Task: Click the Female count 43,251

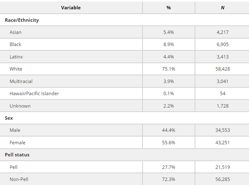Action: coord(222,143)
